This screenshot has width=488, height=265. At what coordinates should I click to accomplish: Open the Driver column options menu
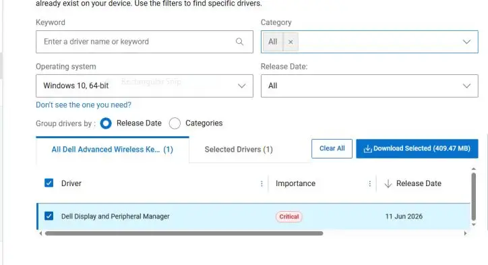(x=262, y=183)
